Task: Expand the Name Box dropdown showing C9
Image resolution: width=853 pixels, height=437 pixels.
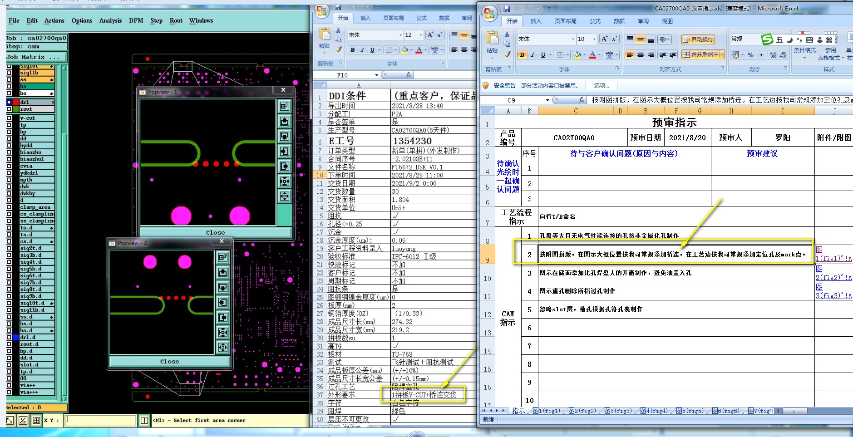Action: point(547,100)
